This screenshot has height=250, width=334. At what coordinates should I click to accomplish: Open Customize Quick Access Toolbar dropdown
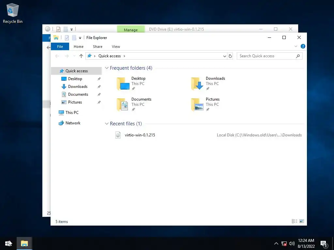pyautogui.click(x=80, y=38)
